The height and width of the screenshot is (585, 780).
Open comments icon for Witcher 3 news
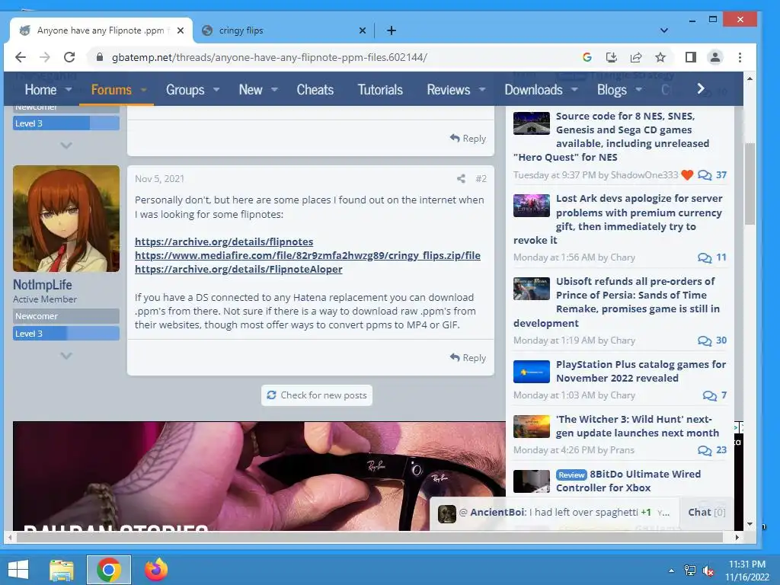(x=705, y=449)
